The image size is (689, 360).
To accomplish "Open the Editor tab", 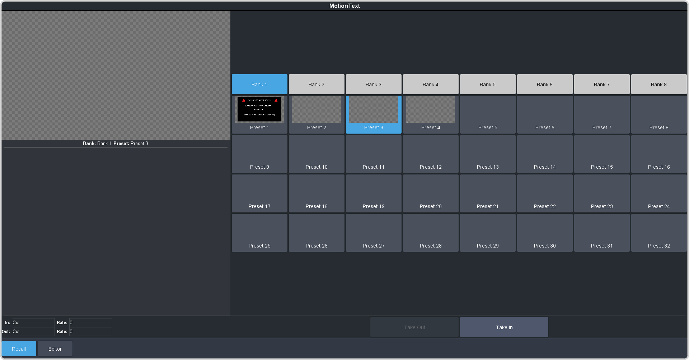I will click(x=55, y=349).
